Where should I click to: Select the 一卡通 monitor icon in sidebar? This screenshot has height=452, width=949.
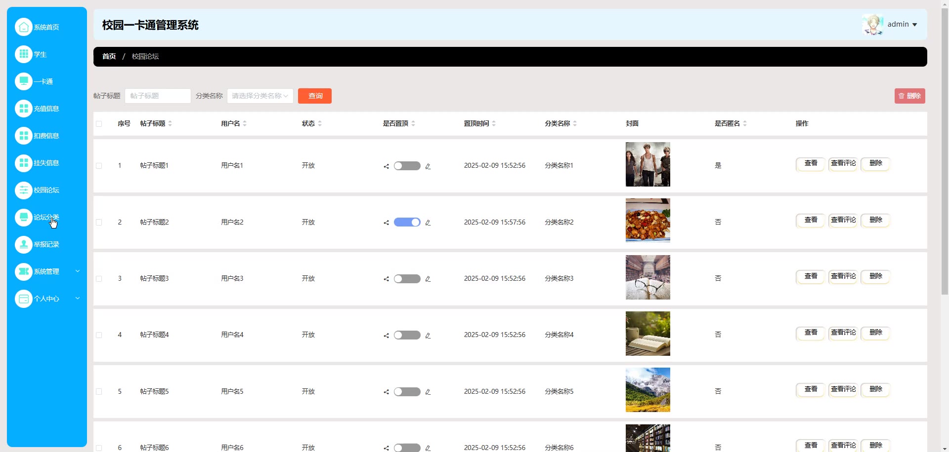click(x=23, y=81)
